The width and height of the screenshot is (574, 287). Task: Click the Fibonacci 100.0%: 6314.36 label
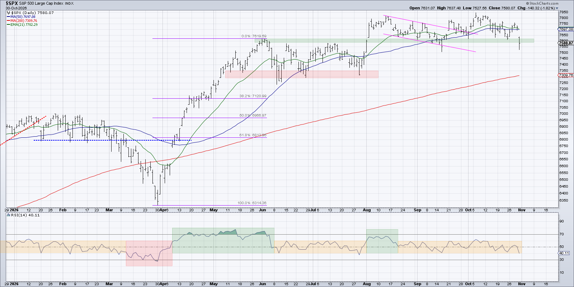click(252, 203)
